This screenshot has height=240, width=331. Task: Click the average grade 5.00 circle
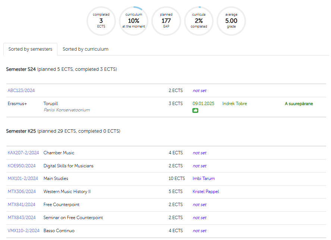[231, 21]
